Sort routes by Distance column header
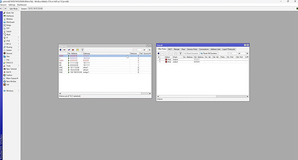Image resolution: width=298 pixels, height=160 pixels. tap(134, 53)
